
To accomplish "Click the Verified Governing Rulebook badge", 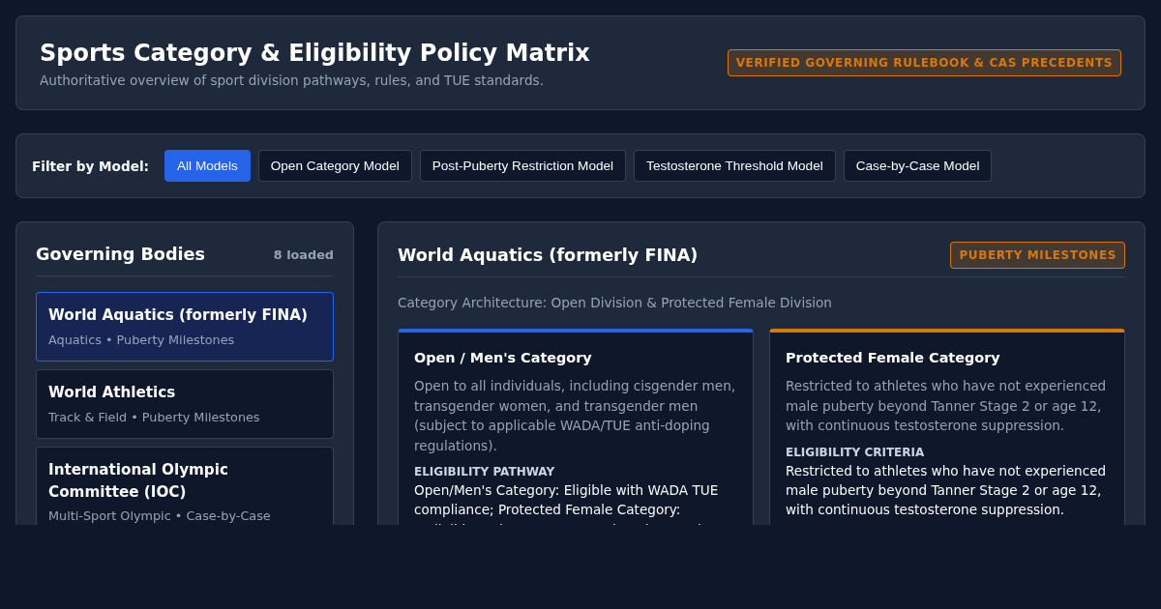I will (x=924, y=63).
